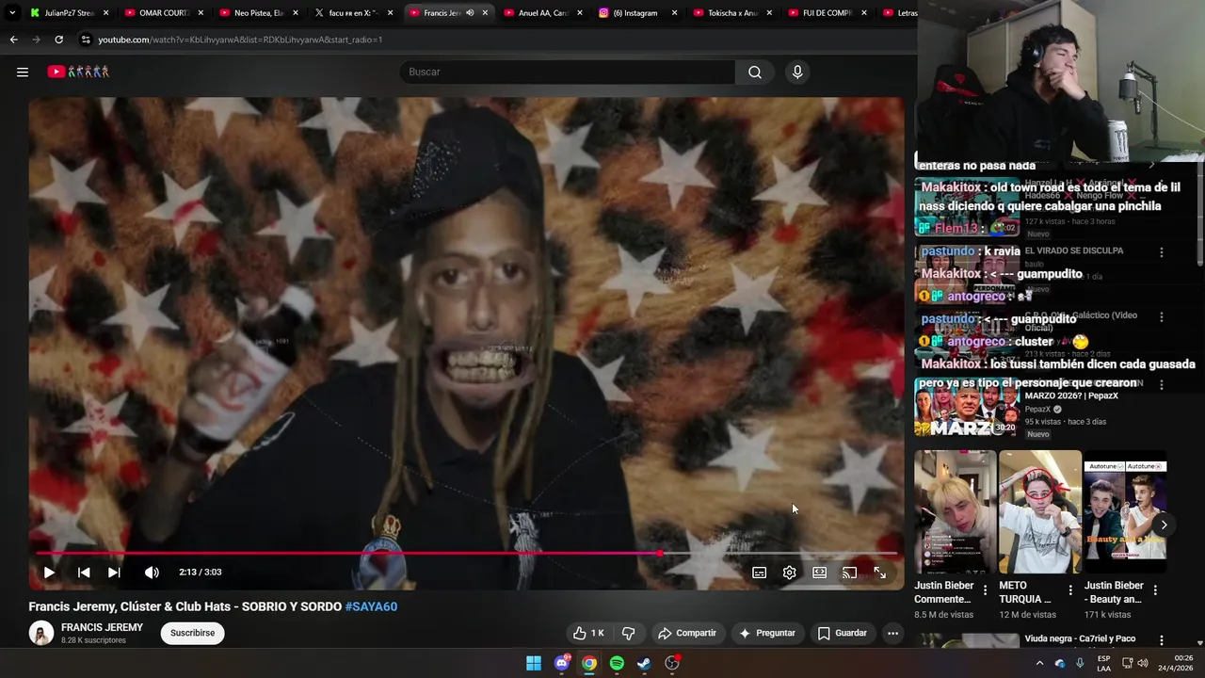Viewport: 1205px width, 678px height.
Task: Open Discord from the taskbar
Action: point(562,663)
